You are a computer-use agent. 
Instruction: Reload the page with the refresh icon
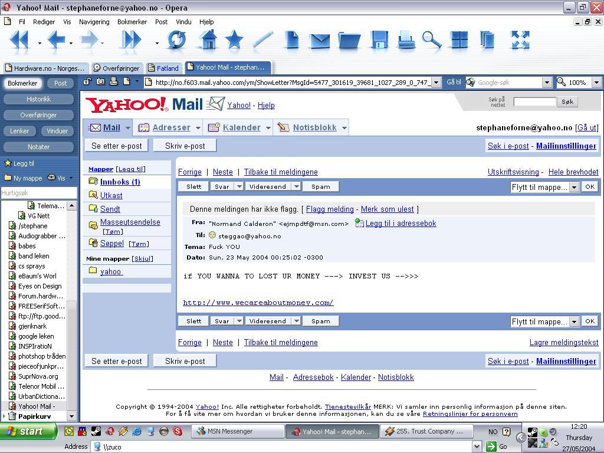[x=177, y=40]
